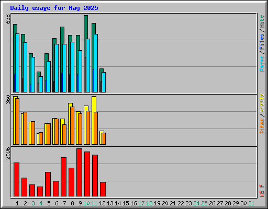The height and width of the screenshot is (209, 268).
Task: Click day label 23
Action: pyautogui.click(x=188, y=203)
